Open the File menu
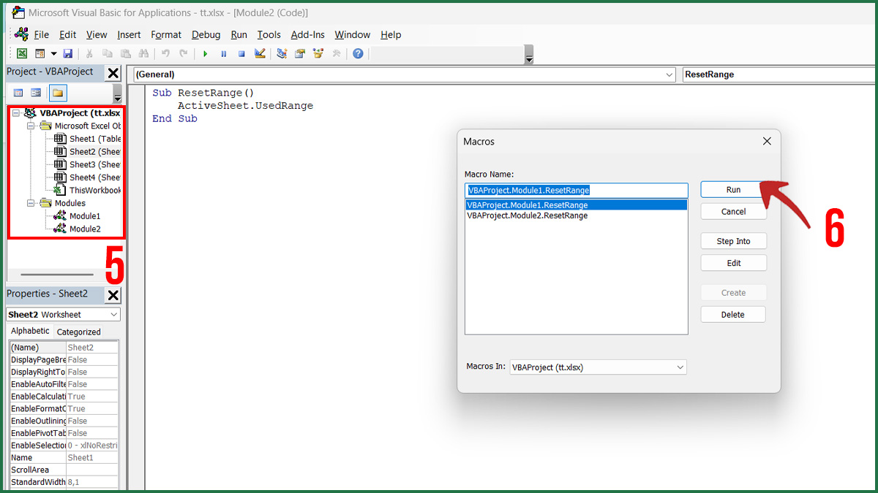This screenshot has width=878, height=493. (x=42, y=34)
